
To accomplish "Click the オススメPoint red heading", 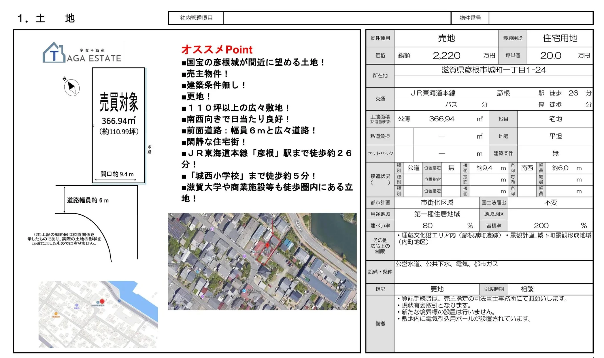I will pos(217,50).
